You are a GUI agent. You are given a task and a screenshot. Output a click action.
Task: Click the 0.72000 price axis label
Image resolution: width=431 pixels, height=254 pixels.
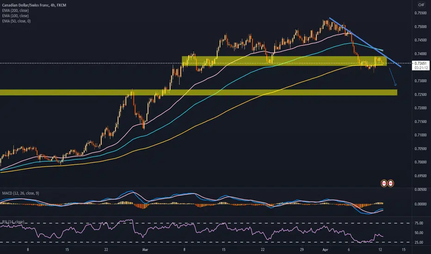pos(420,108)
